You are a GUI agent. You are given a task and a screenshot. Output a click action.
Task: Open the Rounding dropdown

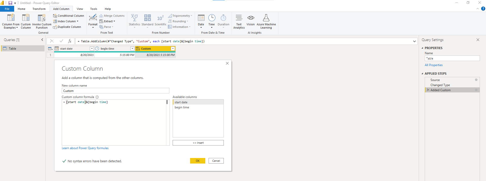coord(178,21)
